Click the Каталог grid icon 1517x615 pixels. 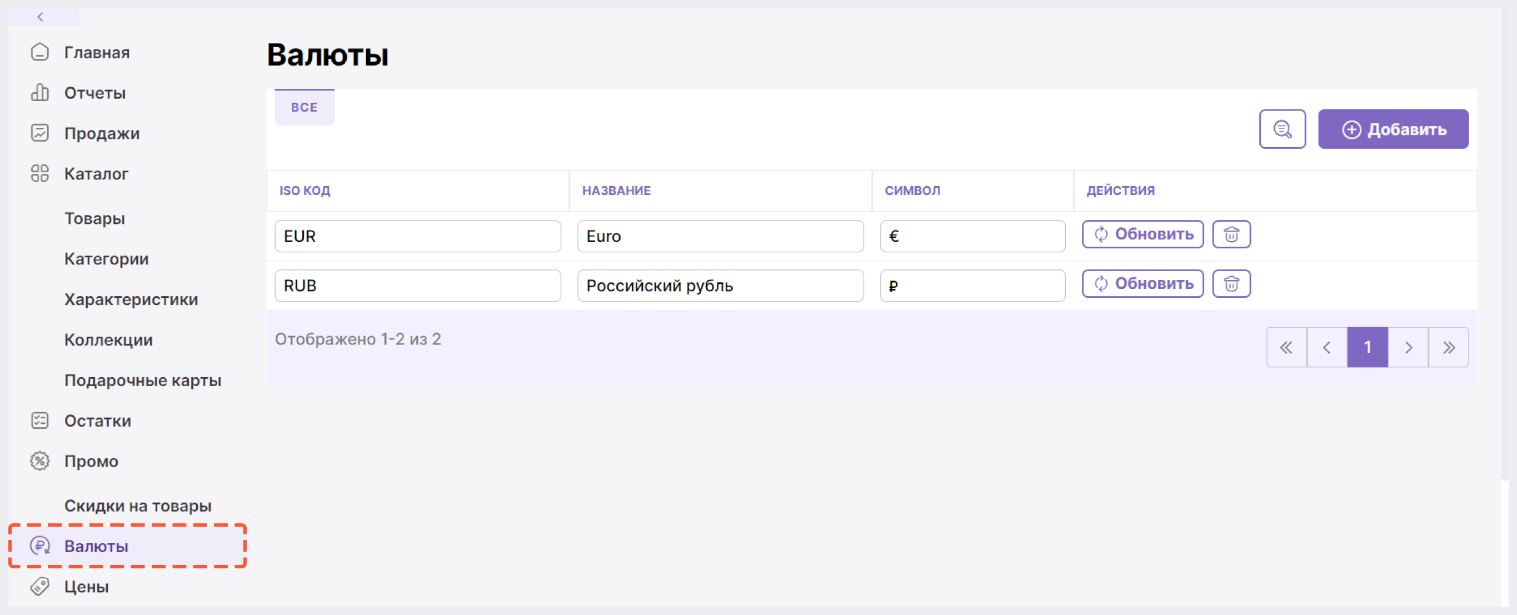pos(39,174)
